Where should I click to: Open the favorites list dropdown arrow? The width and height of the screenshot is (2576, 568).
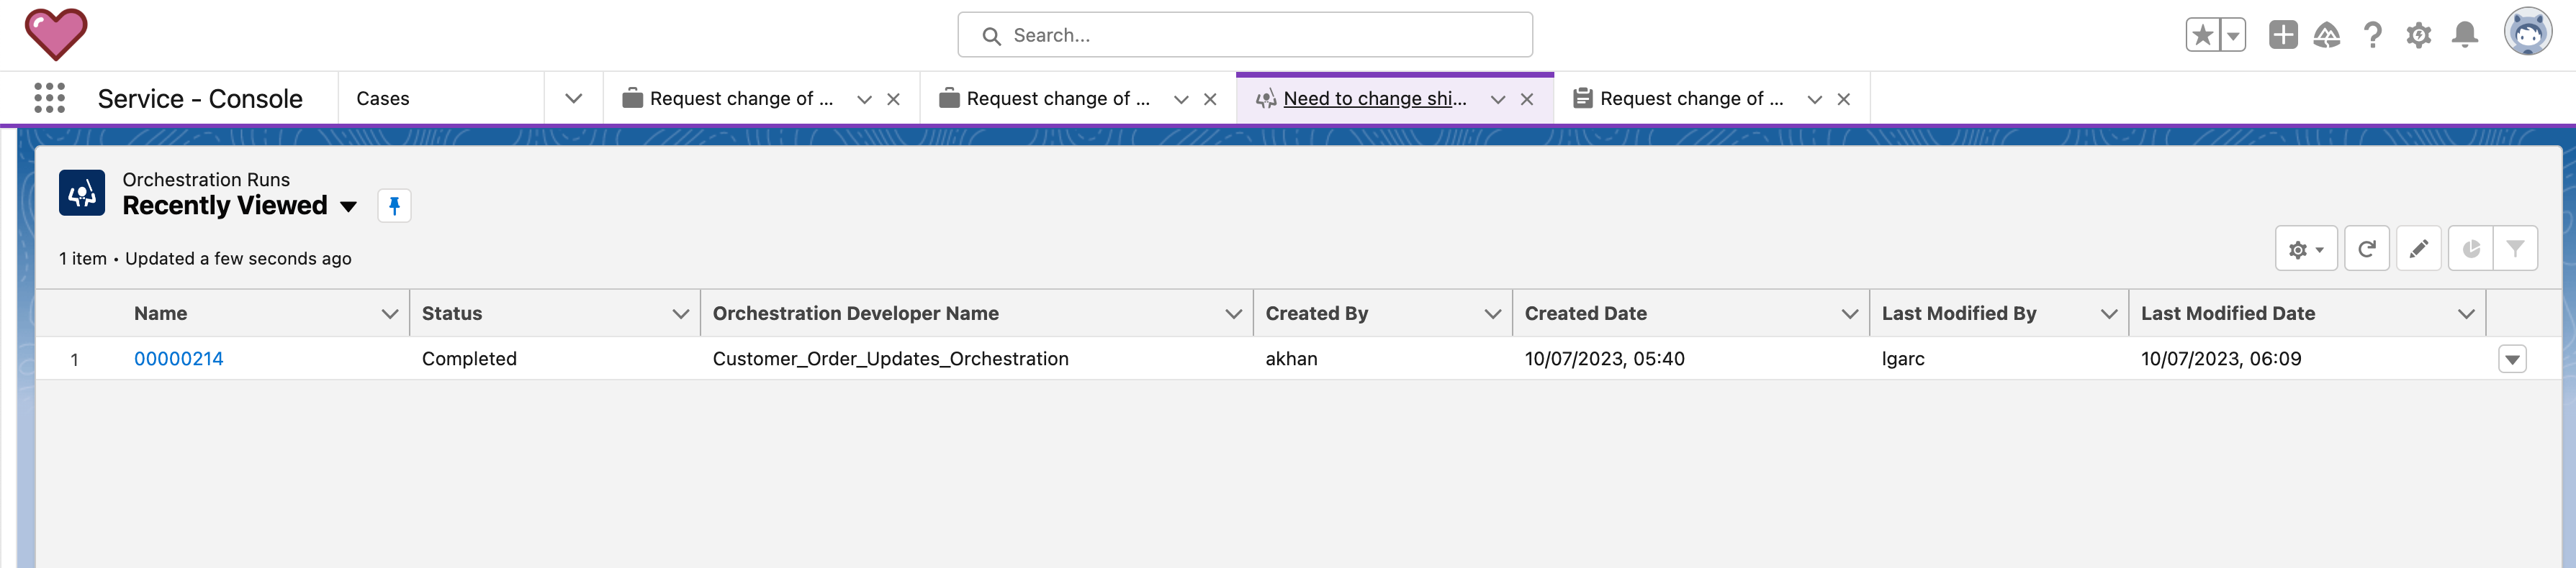[x=2233, y=35]
